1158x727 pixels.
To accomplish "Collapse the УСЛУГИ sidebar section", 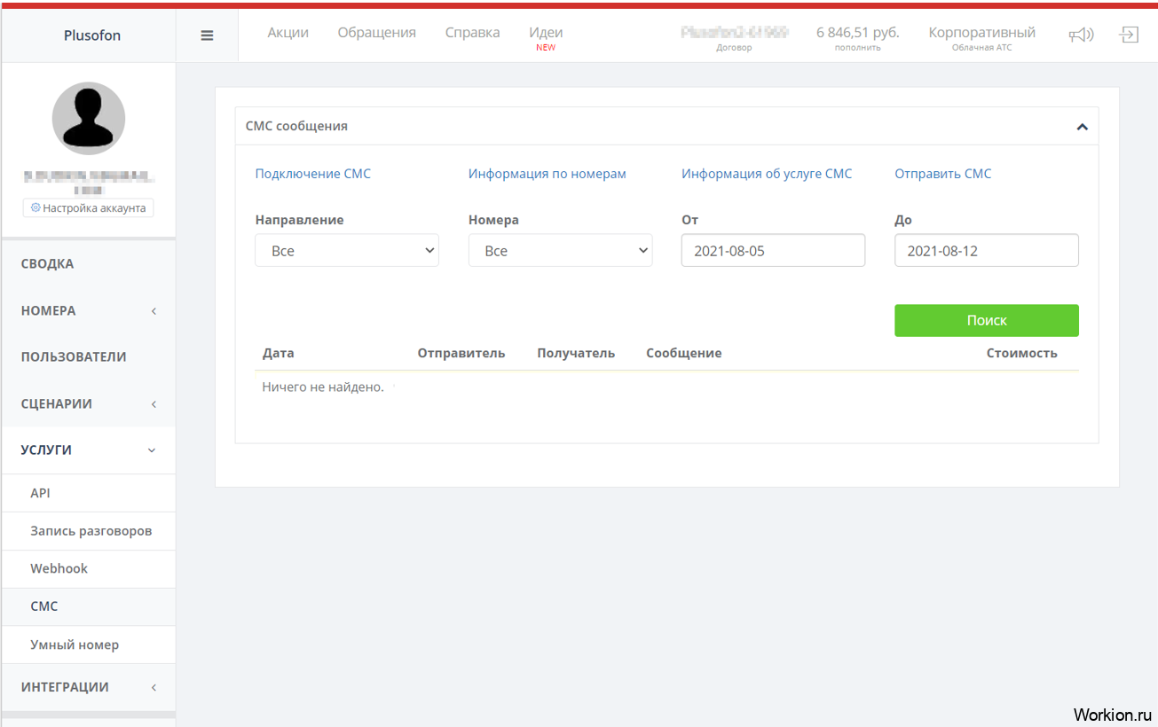I will pos(89,450).
